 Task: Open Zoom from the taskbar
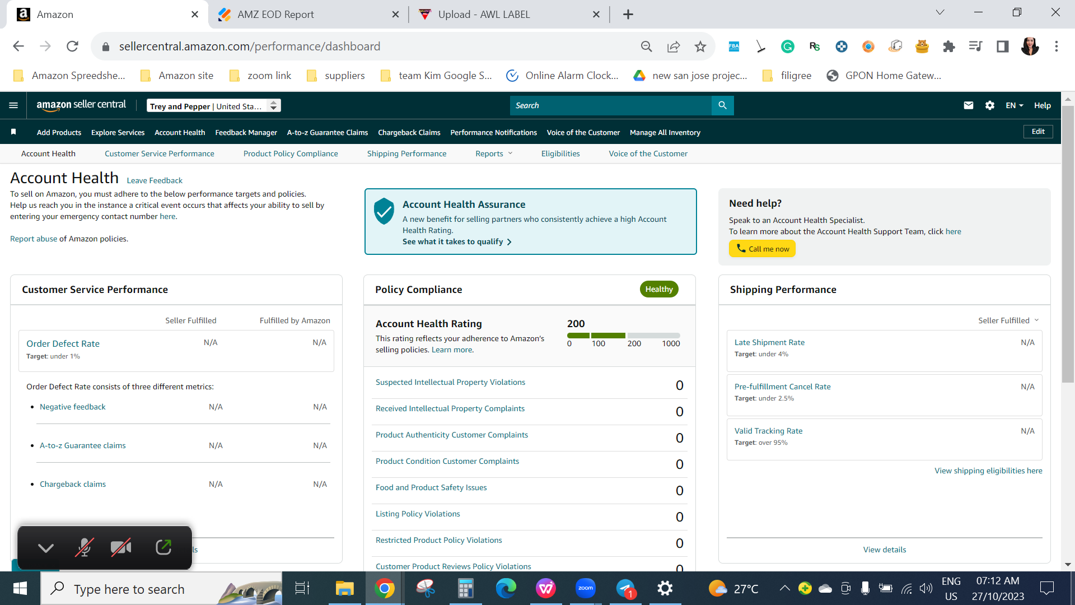585,589
